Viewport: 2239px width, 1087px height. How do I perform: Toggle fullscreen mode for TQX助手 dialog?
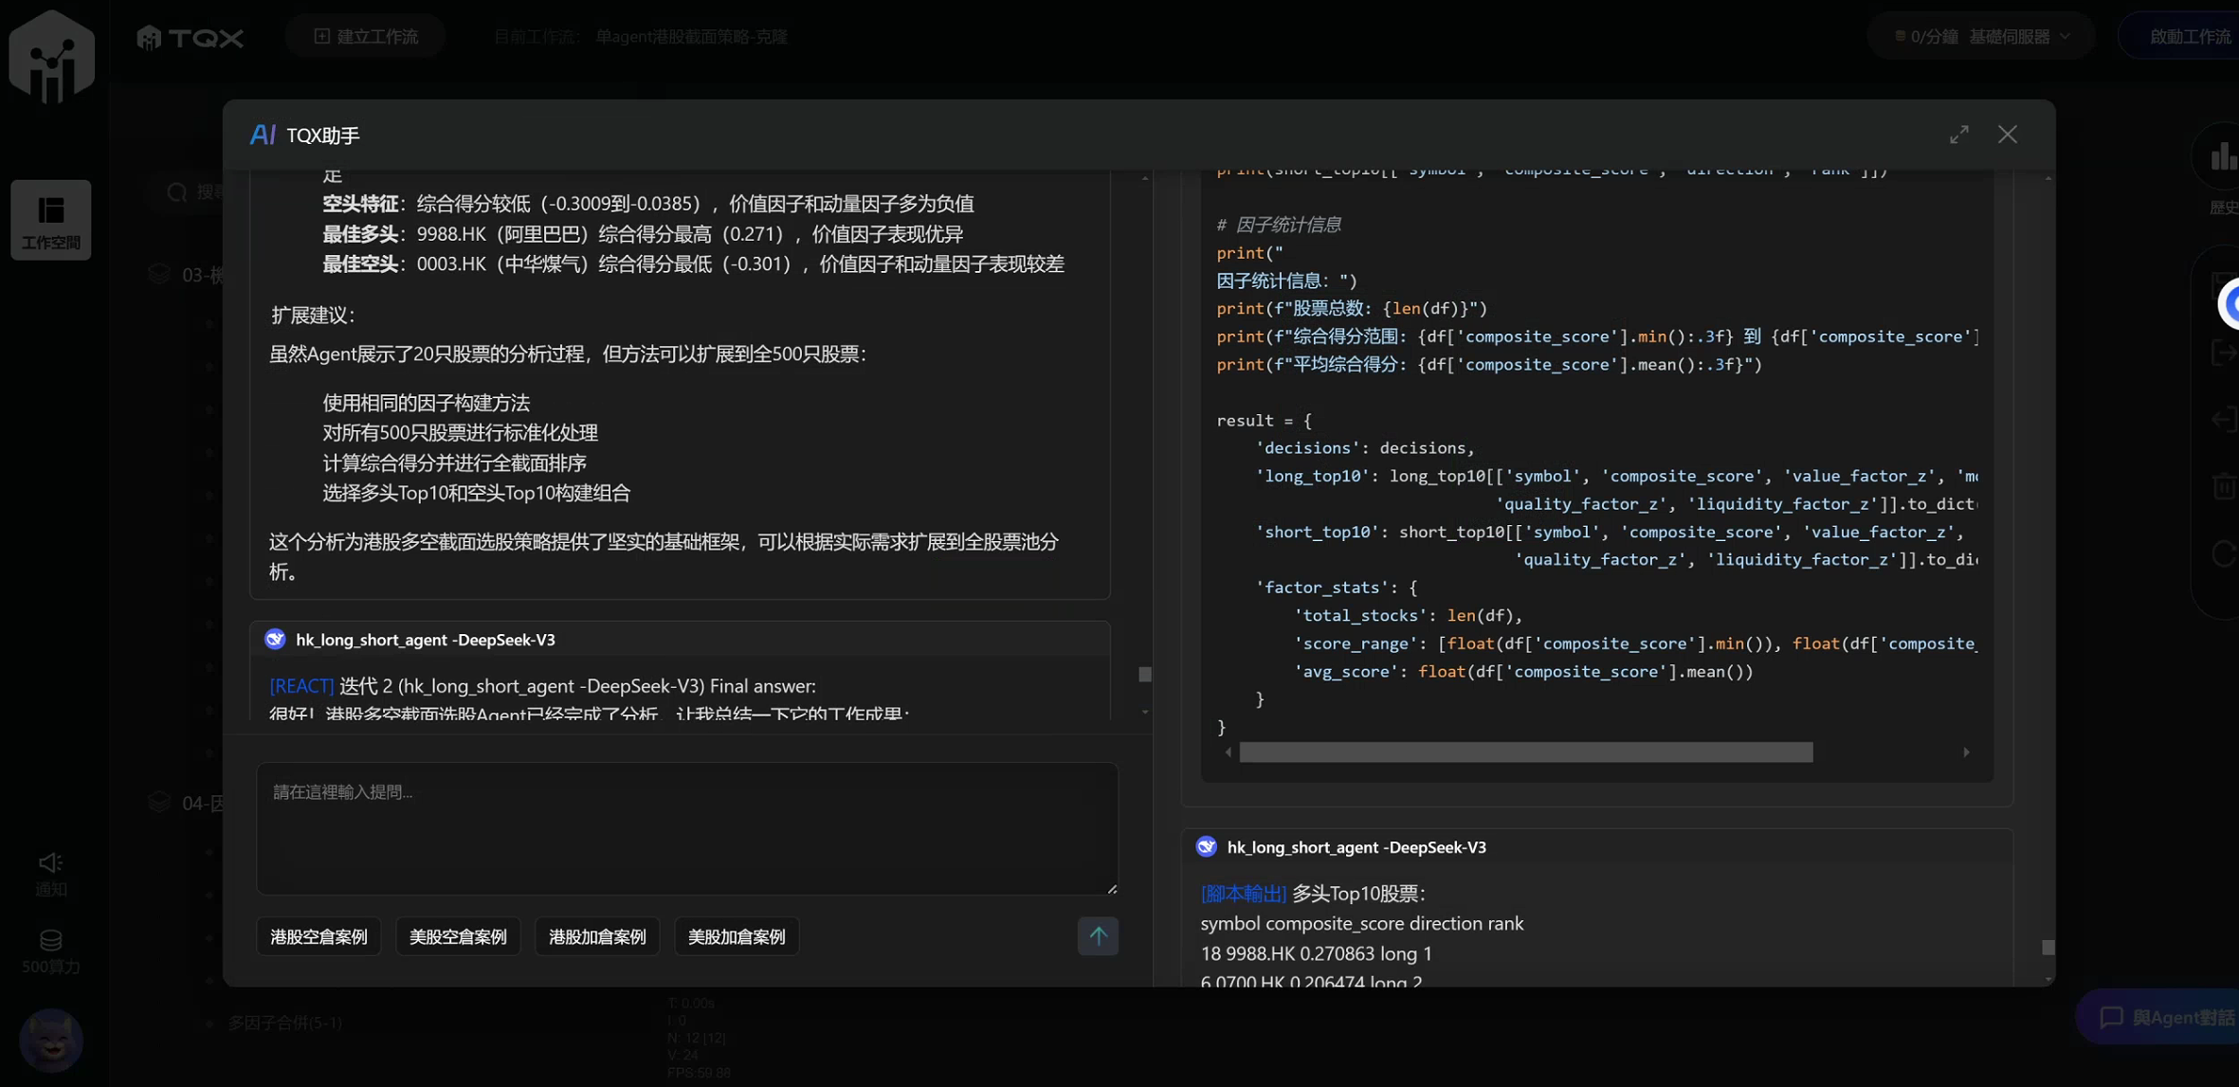click(1959, 134)
